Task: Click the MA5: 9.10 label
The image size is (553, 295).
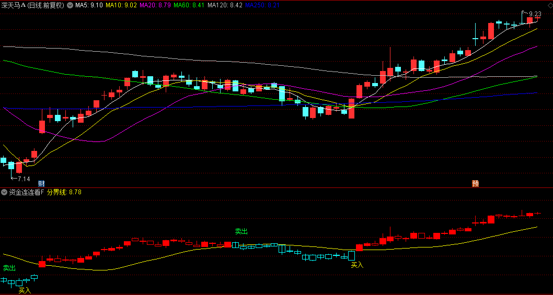Action: point(89,5)
